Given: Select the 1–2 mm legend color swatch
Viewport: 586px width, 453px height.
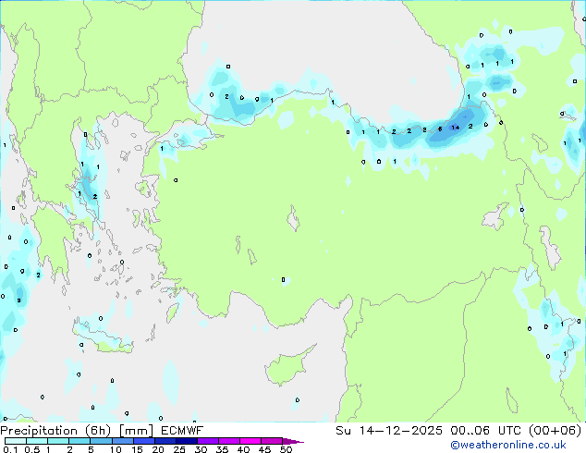Looking at the screenshot, I should click(58, 441).
